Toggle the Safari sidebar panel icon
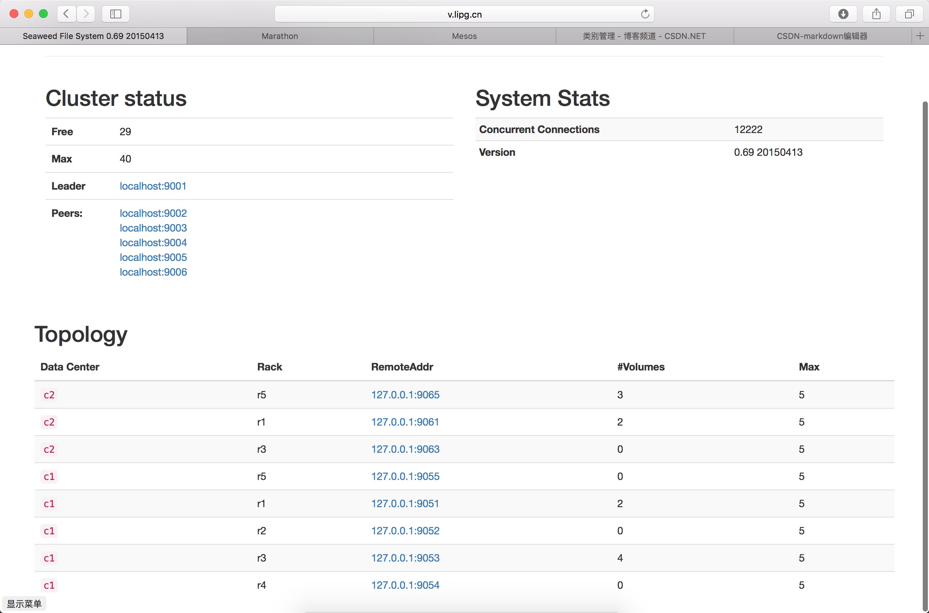Screen dimensions: 929x613 coord(115,14)
